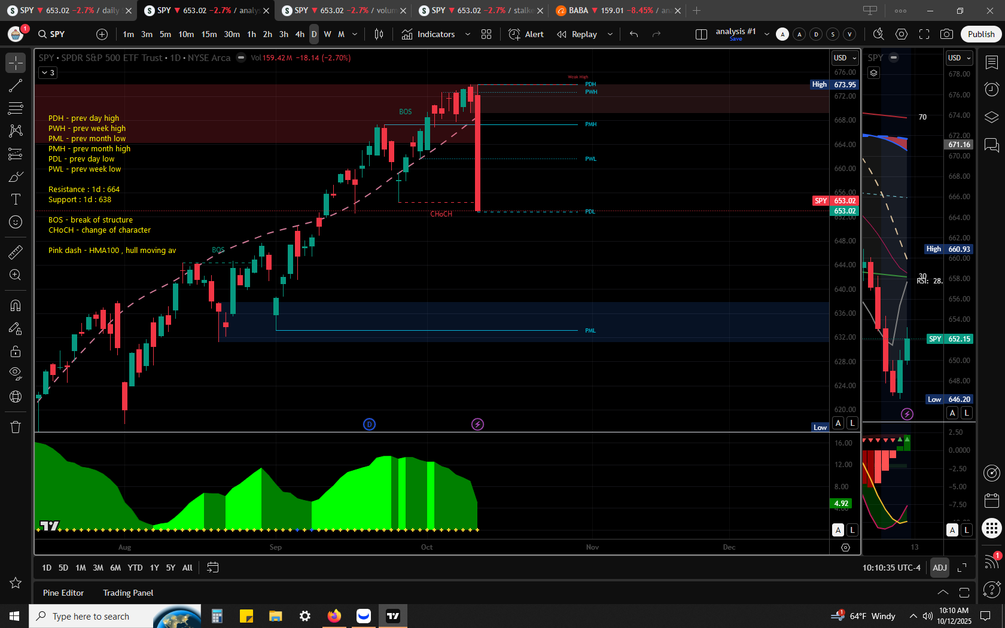Add symbol to compare with plus icon
Image resolution: width=1005 pixels, height=628 pixels.
102,34
